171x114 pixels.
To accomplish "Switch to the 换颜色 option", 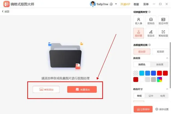I will tap(142, 64).
